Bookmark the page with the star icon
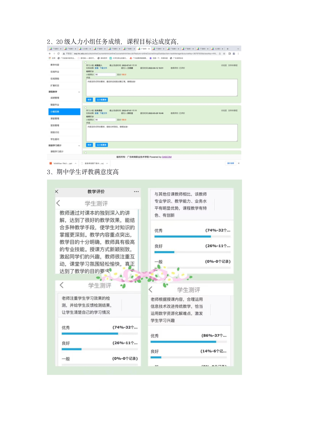Image resolution: width=310 pixels, height=439 pixels. tap(224, 54)
